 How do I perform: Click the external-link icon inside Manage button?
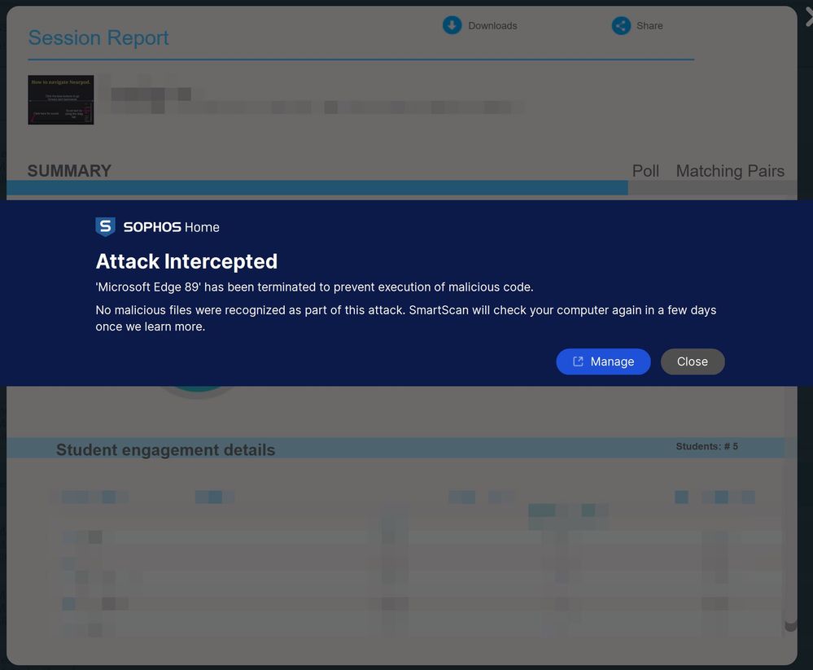click(579, 361)
